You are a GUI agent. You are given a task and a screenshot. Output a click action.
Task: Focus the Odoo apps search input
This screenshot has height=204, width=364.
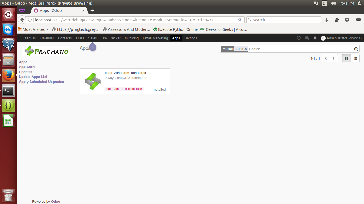[301, 49]
